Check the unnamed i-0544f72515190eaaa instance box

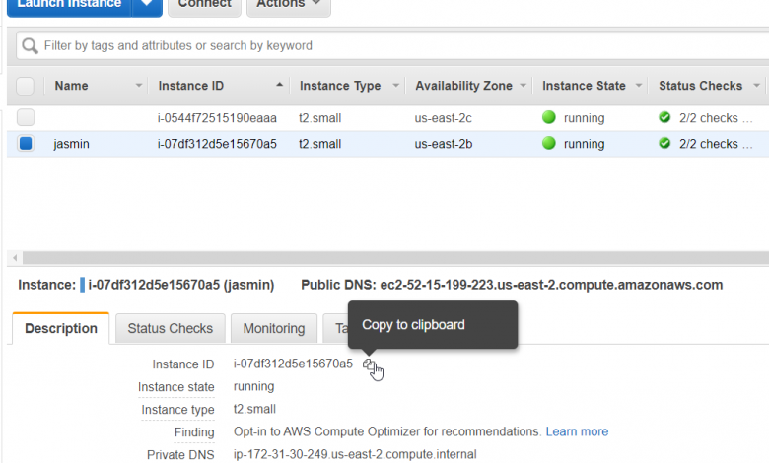coord(26,118)
